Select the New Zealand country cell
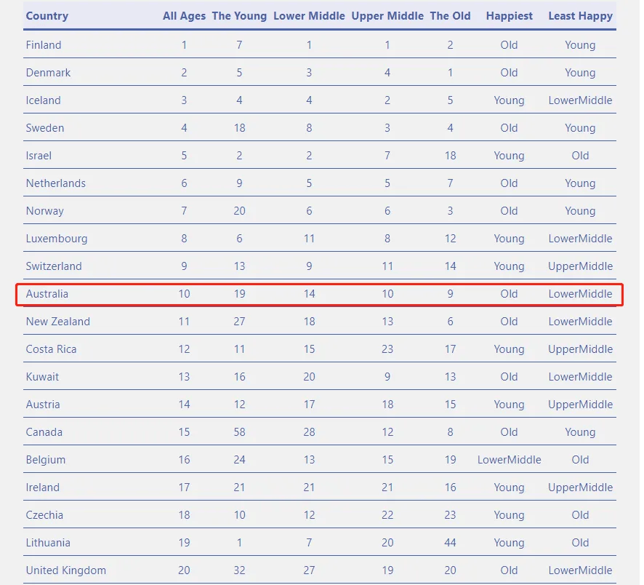This screenshot has width=644, height=585. tap(58, 322)
